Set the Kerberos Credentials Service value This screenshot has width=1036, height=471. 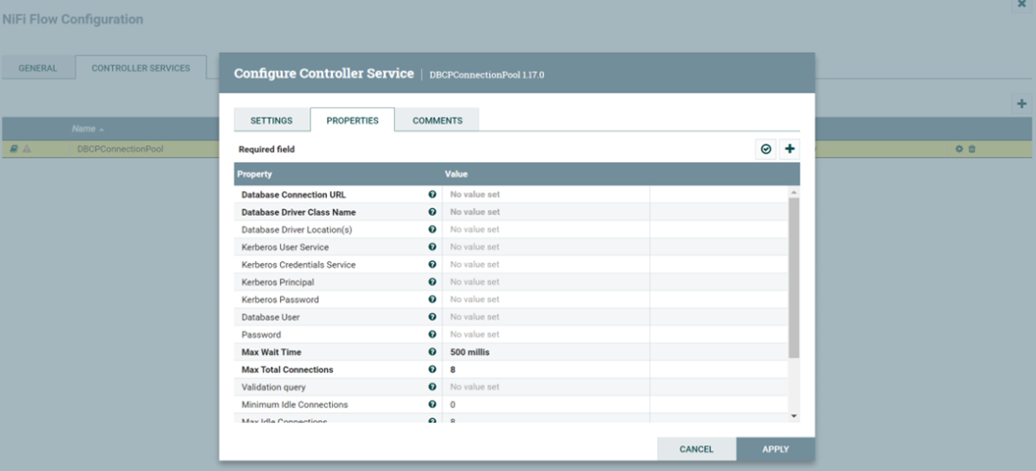point(547,264)
